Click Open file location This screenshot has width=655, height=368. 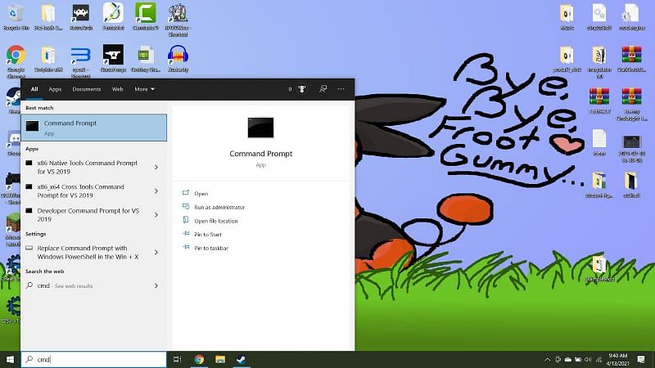215,221
